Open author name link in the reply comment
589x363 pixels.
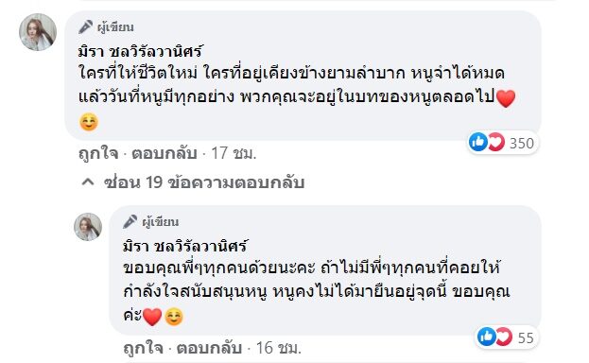click(x=185, y=246)
